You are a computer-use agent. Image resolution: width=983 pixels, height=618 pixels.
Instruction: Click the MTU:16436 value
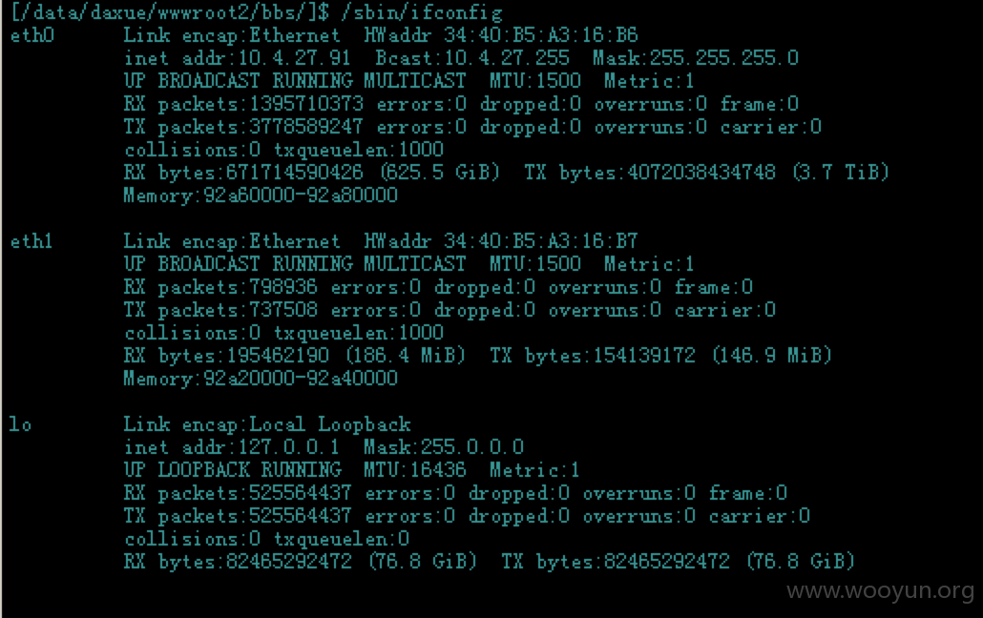coord(415,470)
